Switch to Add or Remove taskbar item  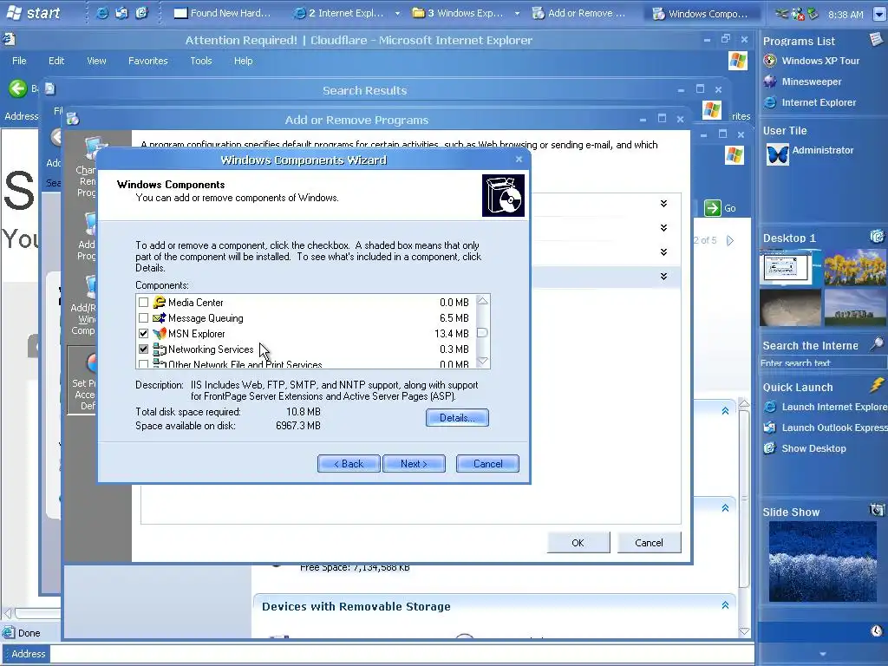579,13
